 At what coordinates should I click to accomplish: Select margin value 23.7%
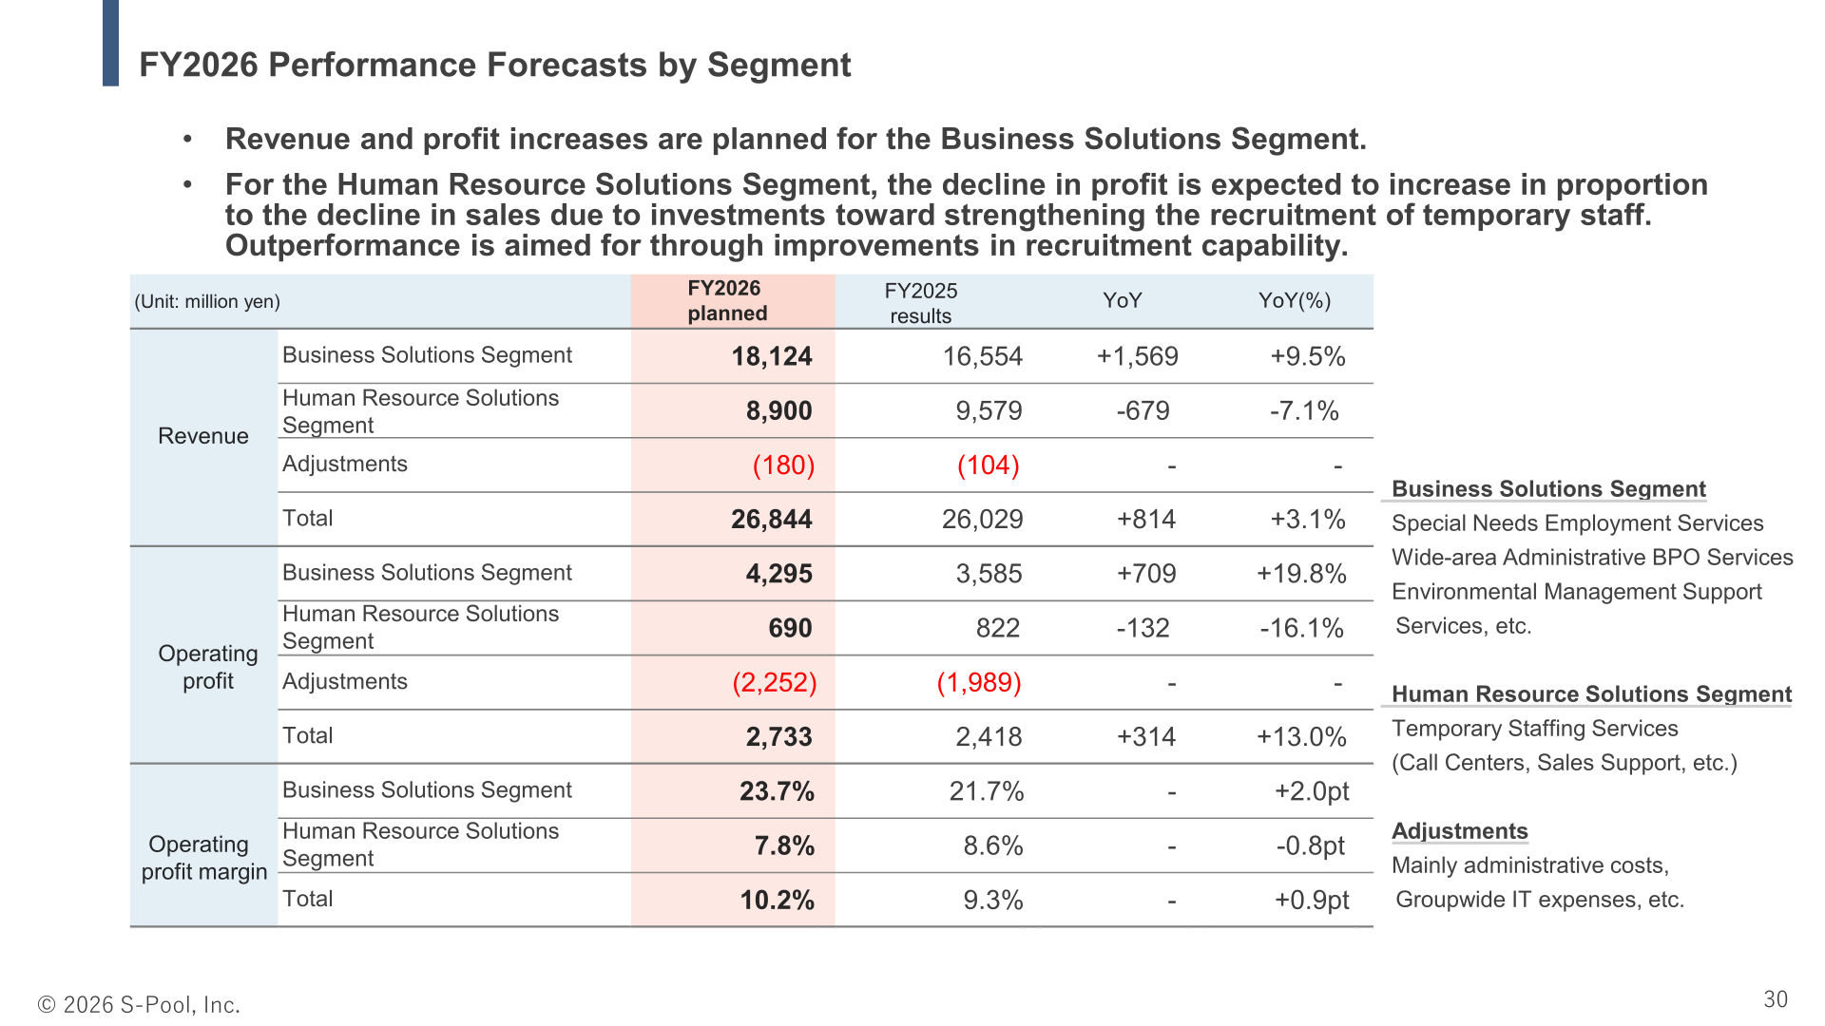tap(778, 791)
